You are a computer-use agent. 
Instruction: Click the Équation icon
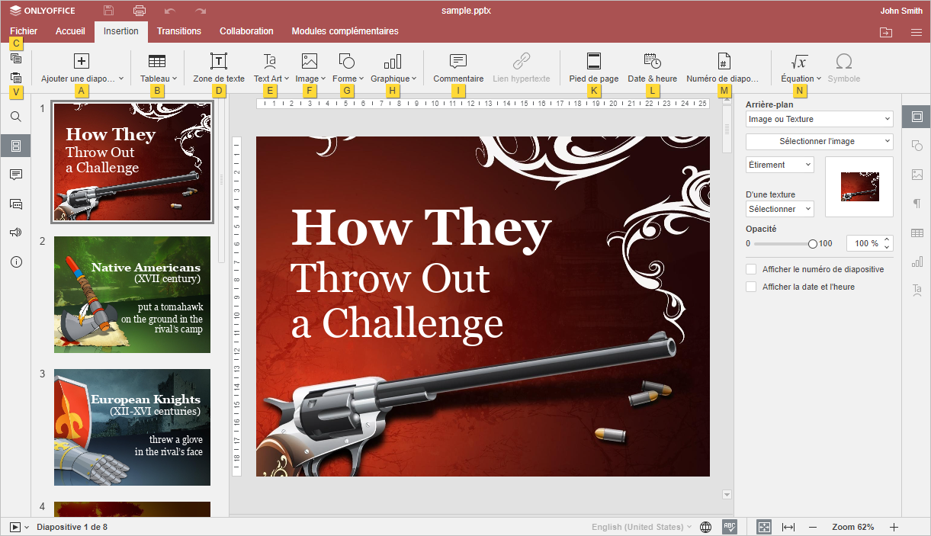(799, 62)
